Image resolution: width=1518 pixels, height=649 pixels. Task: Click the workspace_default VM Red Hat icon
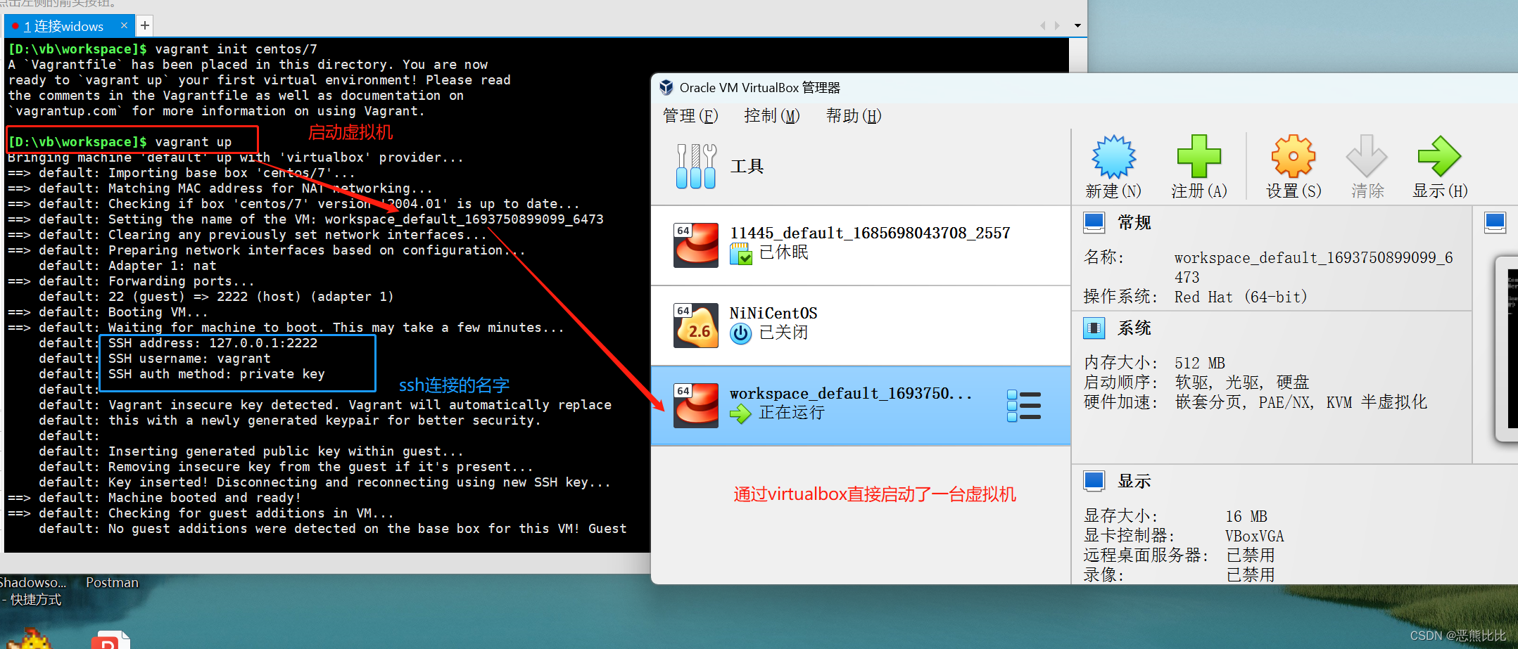696,406
